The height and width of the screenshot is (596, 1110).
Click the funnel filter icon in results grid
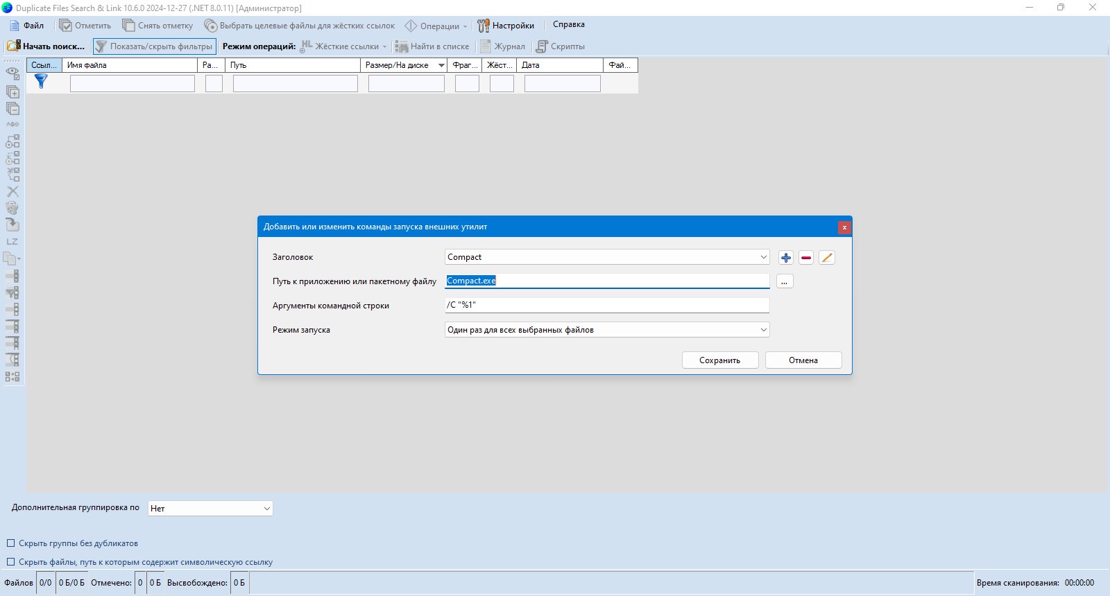41,82
